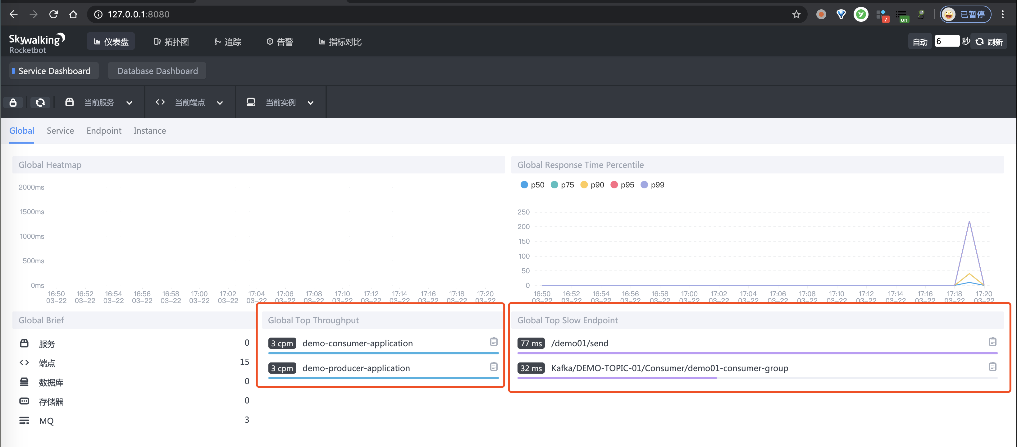This screenshot has width=1017, height=447.
Task: Open the Database Dashboard
Action: click(157, 71)
